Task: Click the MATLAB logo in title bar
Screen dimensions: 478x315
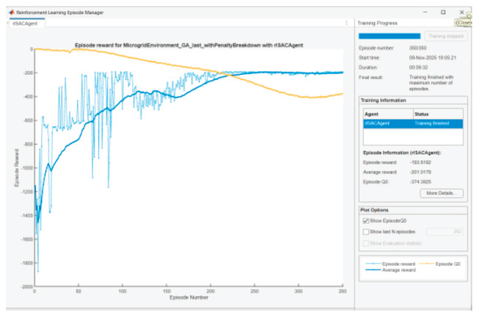Action: [x=11, y=12]
